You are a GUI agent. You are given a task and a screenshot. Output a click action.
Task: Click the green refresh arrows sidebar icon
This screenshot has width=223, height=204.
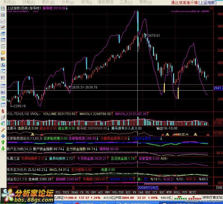tap(3, 98)
